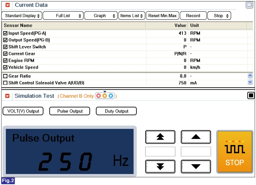Viewport: 256px width, 185px height.
Task: Switch to Pulse Output mode
Action: click(70, 111)
